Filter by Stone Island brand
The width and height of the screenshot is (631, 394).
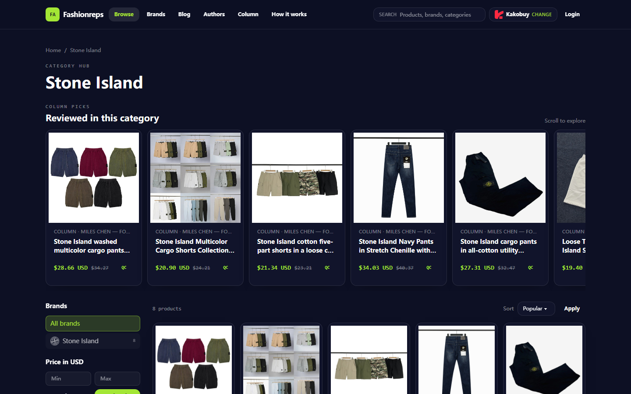(93, 341)
